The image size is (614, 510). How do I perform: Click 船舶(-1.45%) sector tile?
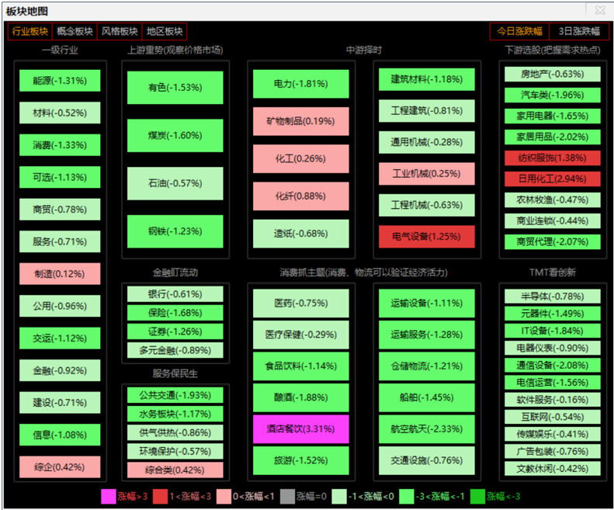click(427, 397)
